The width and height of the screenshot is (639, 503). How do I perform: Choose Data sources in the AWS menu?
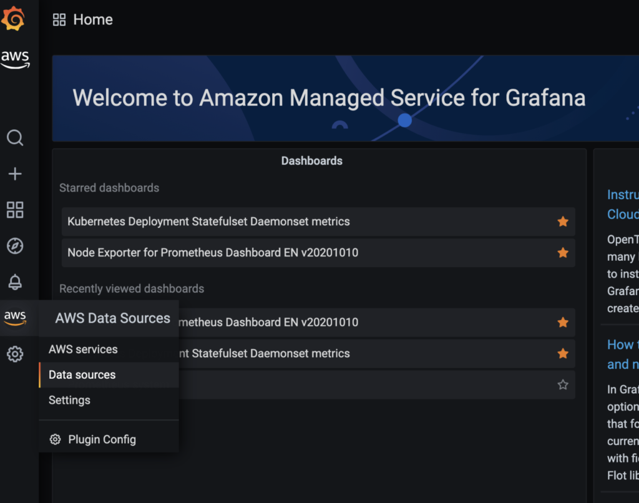point(109,374)
